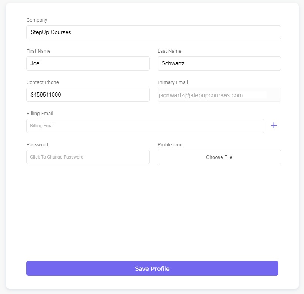Click the First Name label
Screen dimensions: 304x294
39,51
